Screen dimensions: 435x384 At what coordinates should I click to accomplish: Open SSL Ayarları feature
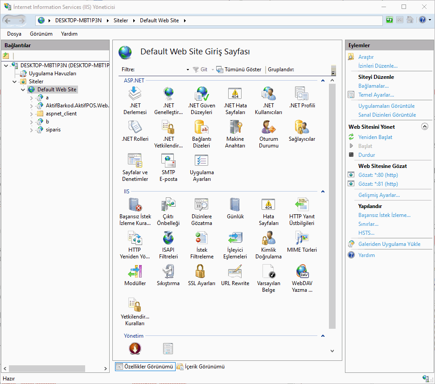point(202,275)
